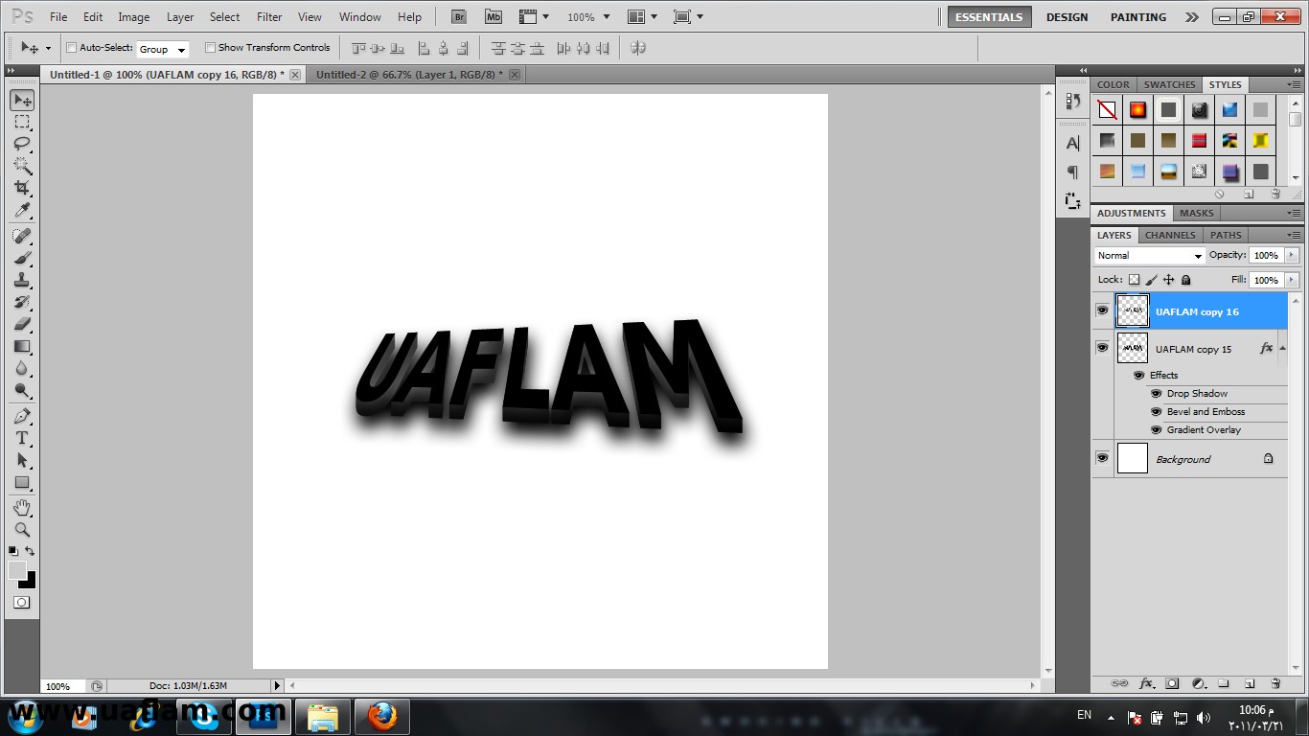Switch to the Channels tab
Screen dimensions: 1309x736
(x=1169, y=235)
